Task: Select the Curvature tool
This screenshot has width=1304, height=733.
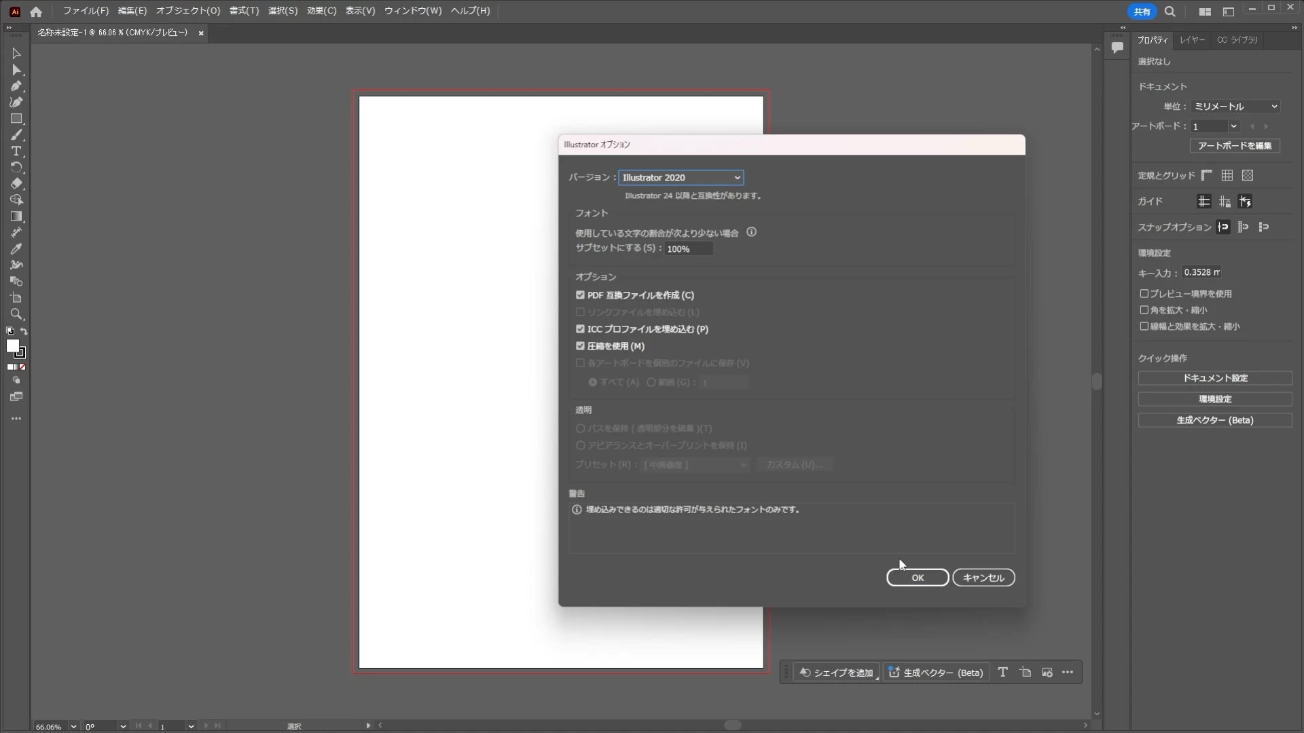Action: tap(16, 102)
